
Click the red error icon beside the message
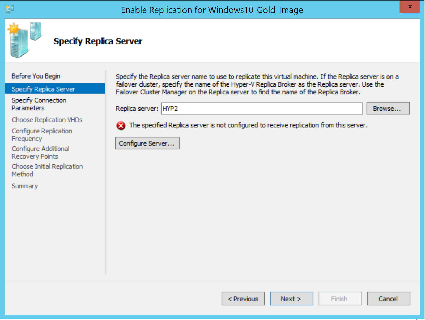point(121,125)
